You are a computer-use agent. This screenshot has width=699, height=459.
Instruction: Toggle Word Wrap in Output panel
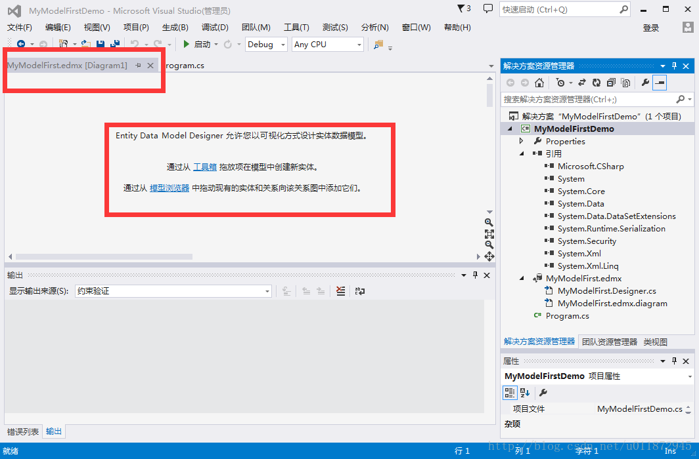[360, 291]
